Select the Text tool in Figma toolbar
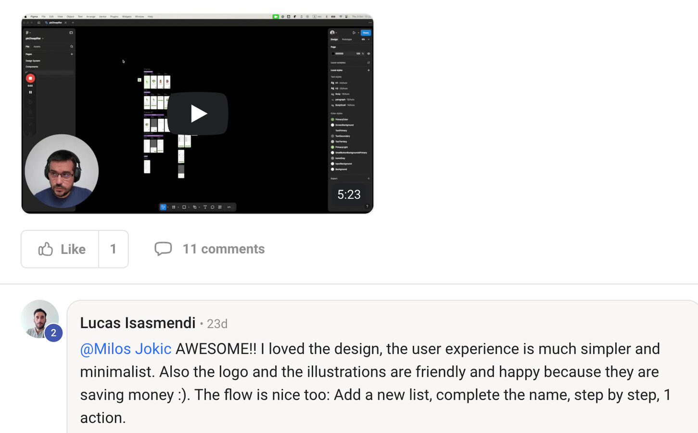Screen dimensions: 698x433 (205, 207)
